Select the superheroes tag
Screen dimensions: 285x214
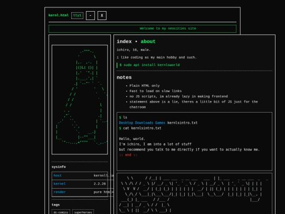pyautogui.click(x=83, y=212)
